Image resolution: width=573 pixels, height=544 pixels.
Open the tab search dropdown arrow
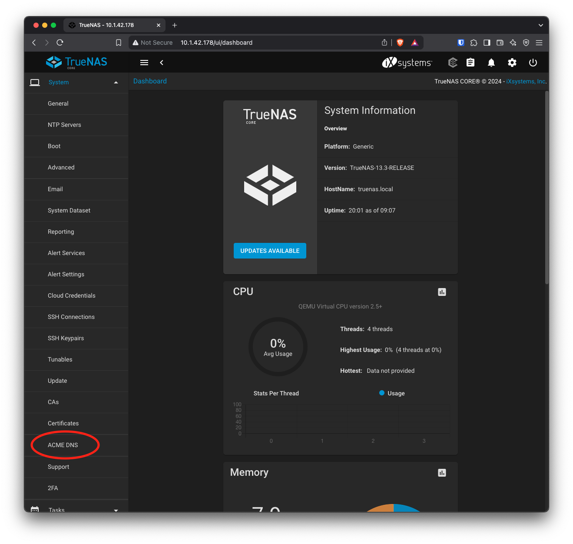point(541,25)
